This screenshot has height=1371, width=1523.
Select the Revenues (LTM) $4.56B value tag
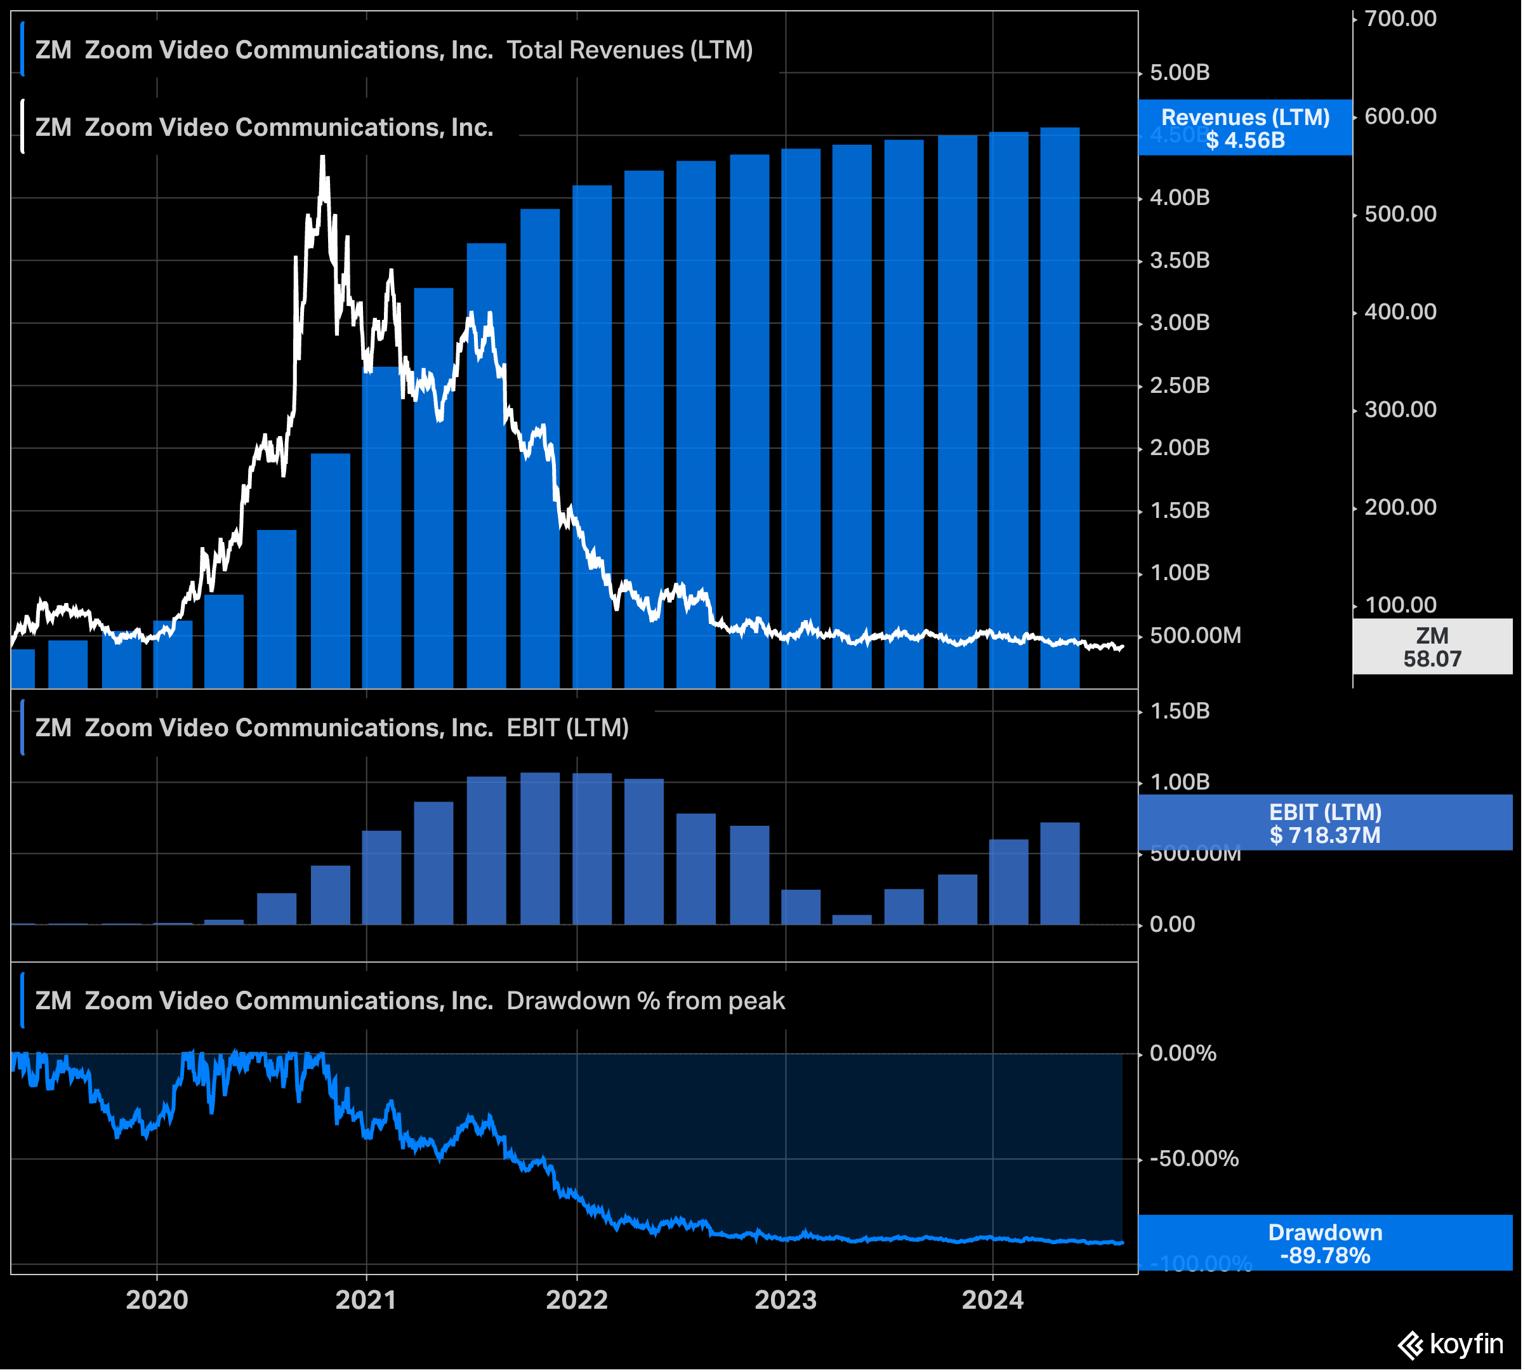coord(1246,128)
